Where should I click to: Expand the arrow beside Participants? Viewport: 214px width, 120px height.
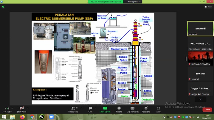coord(82,108)
